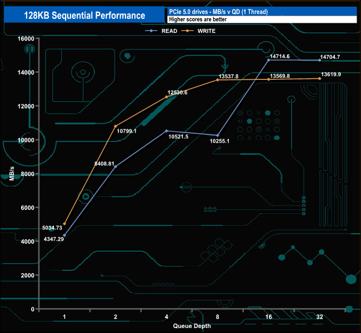The height and width of the screenshot is (333, 361).
Task: Click the Queue Depth axis title
Action: (192, 326)
